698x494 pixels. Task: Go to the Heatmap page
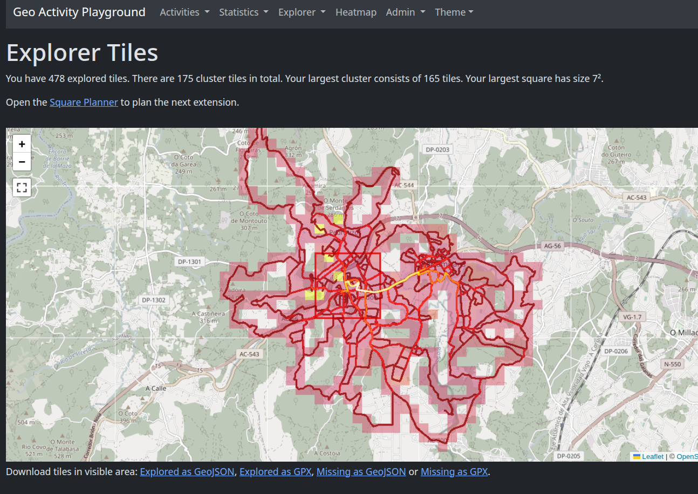click(355, 12)
